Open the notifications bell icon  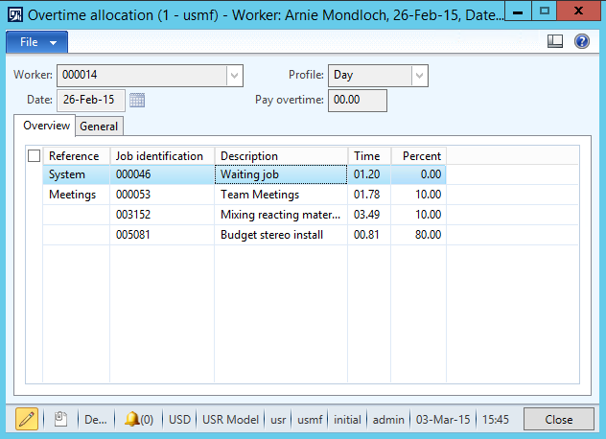point(132,419)
